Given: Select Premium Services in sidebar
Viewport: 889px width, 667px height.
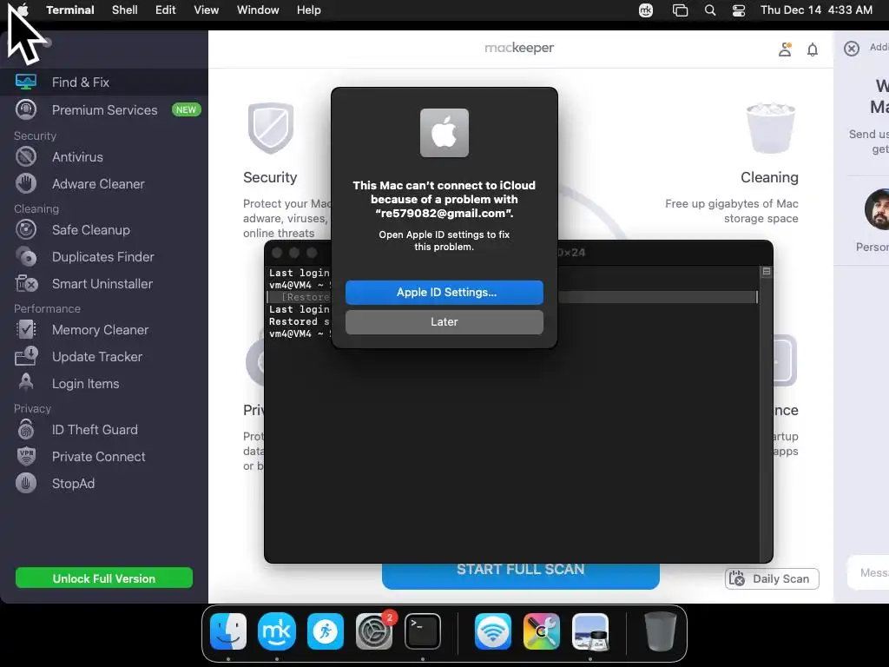Looking at the screenshot, I should click(104, 109).
